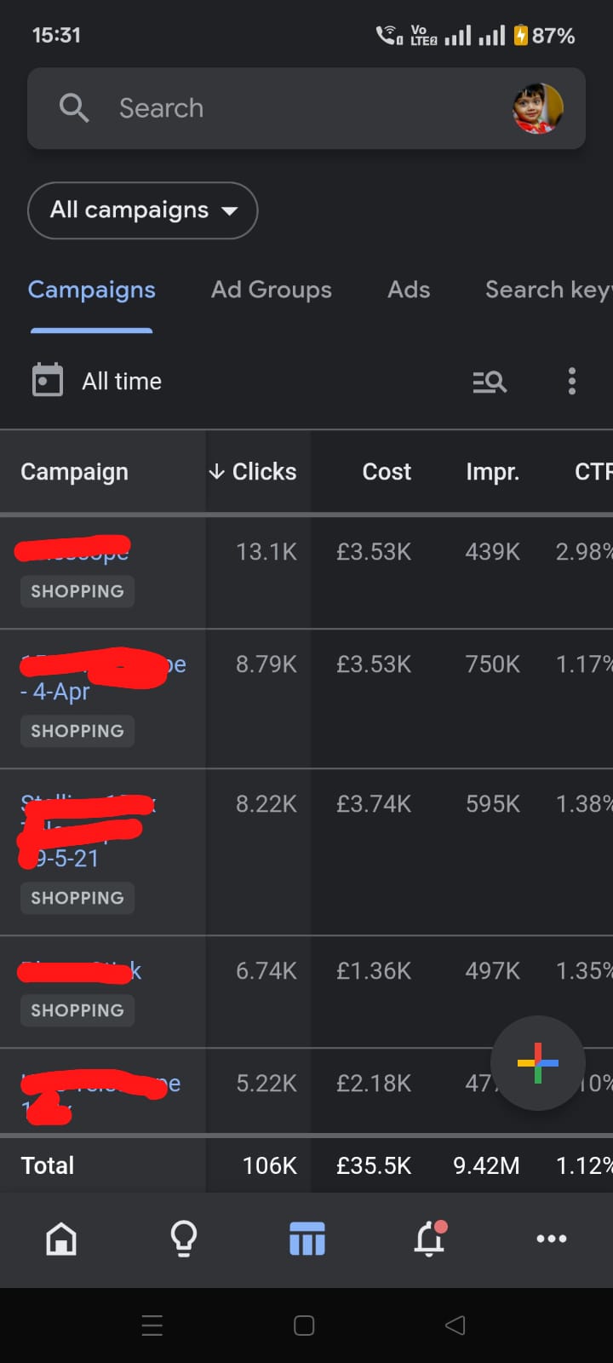Open the three-dot overflow menu
The width and height of the screenshot is (613, 1363).
[572, 381]
